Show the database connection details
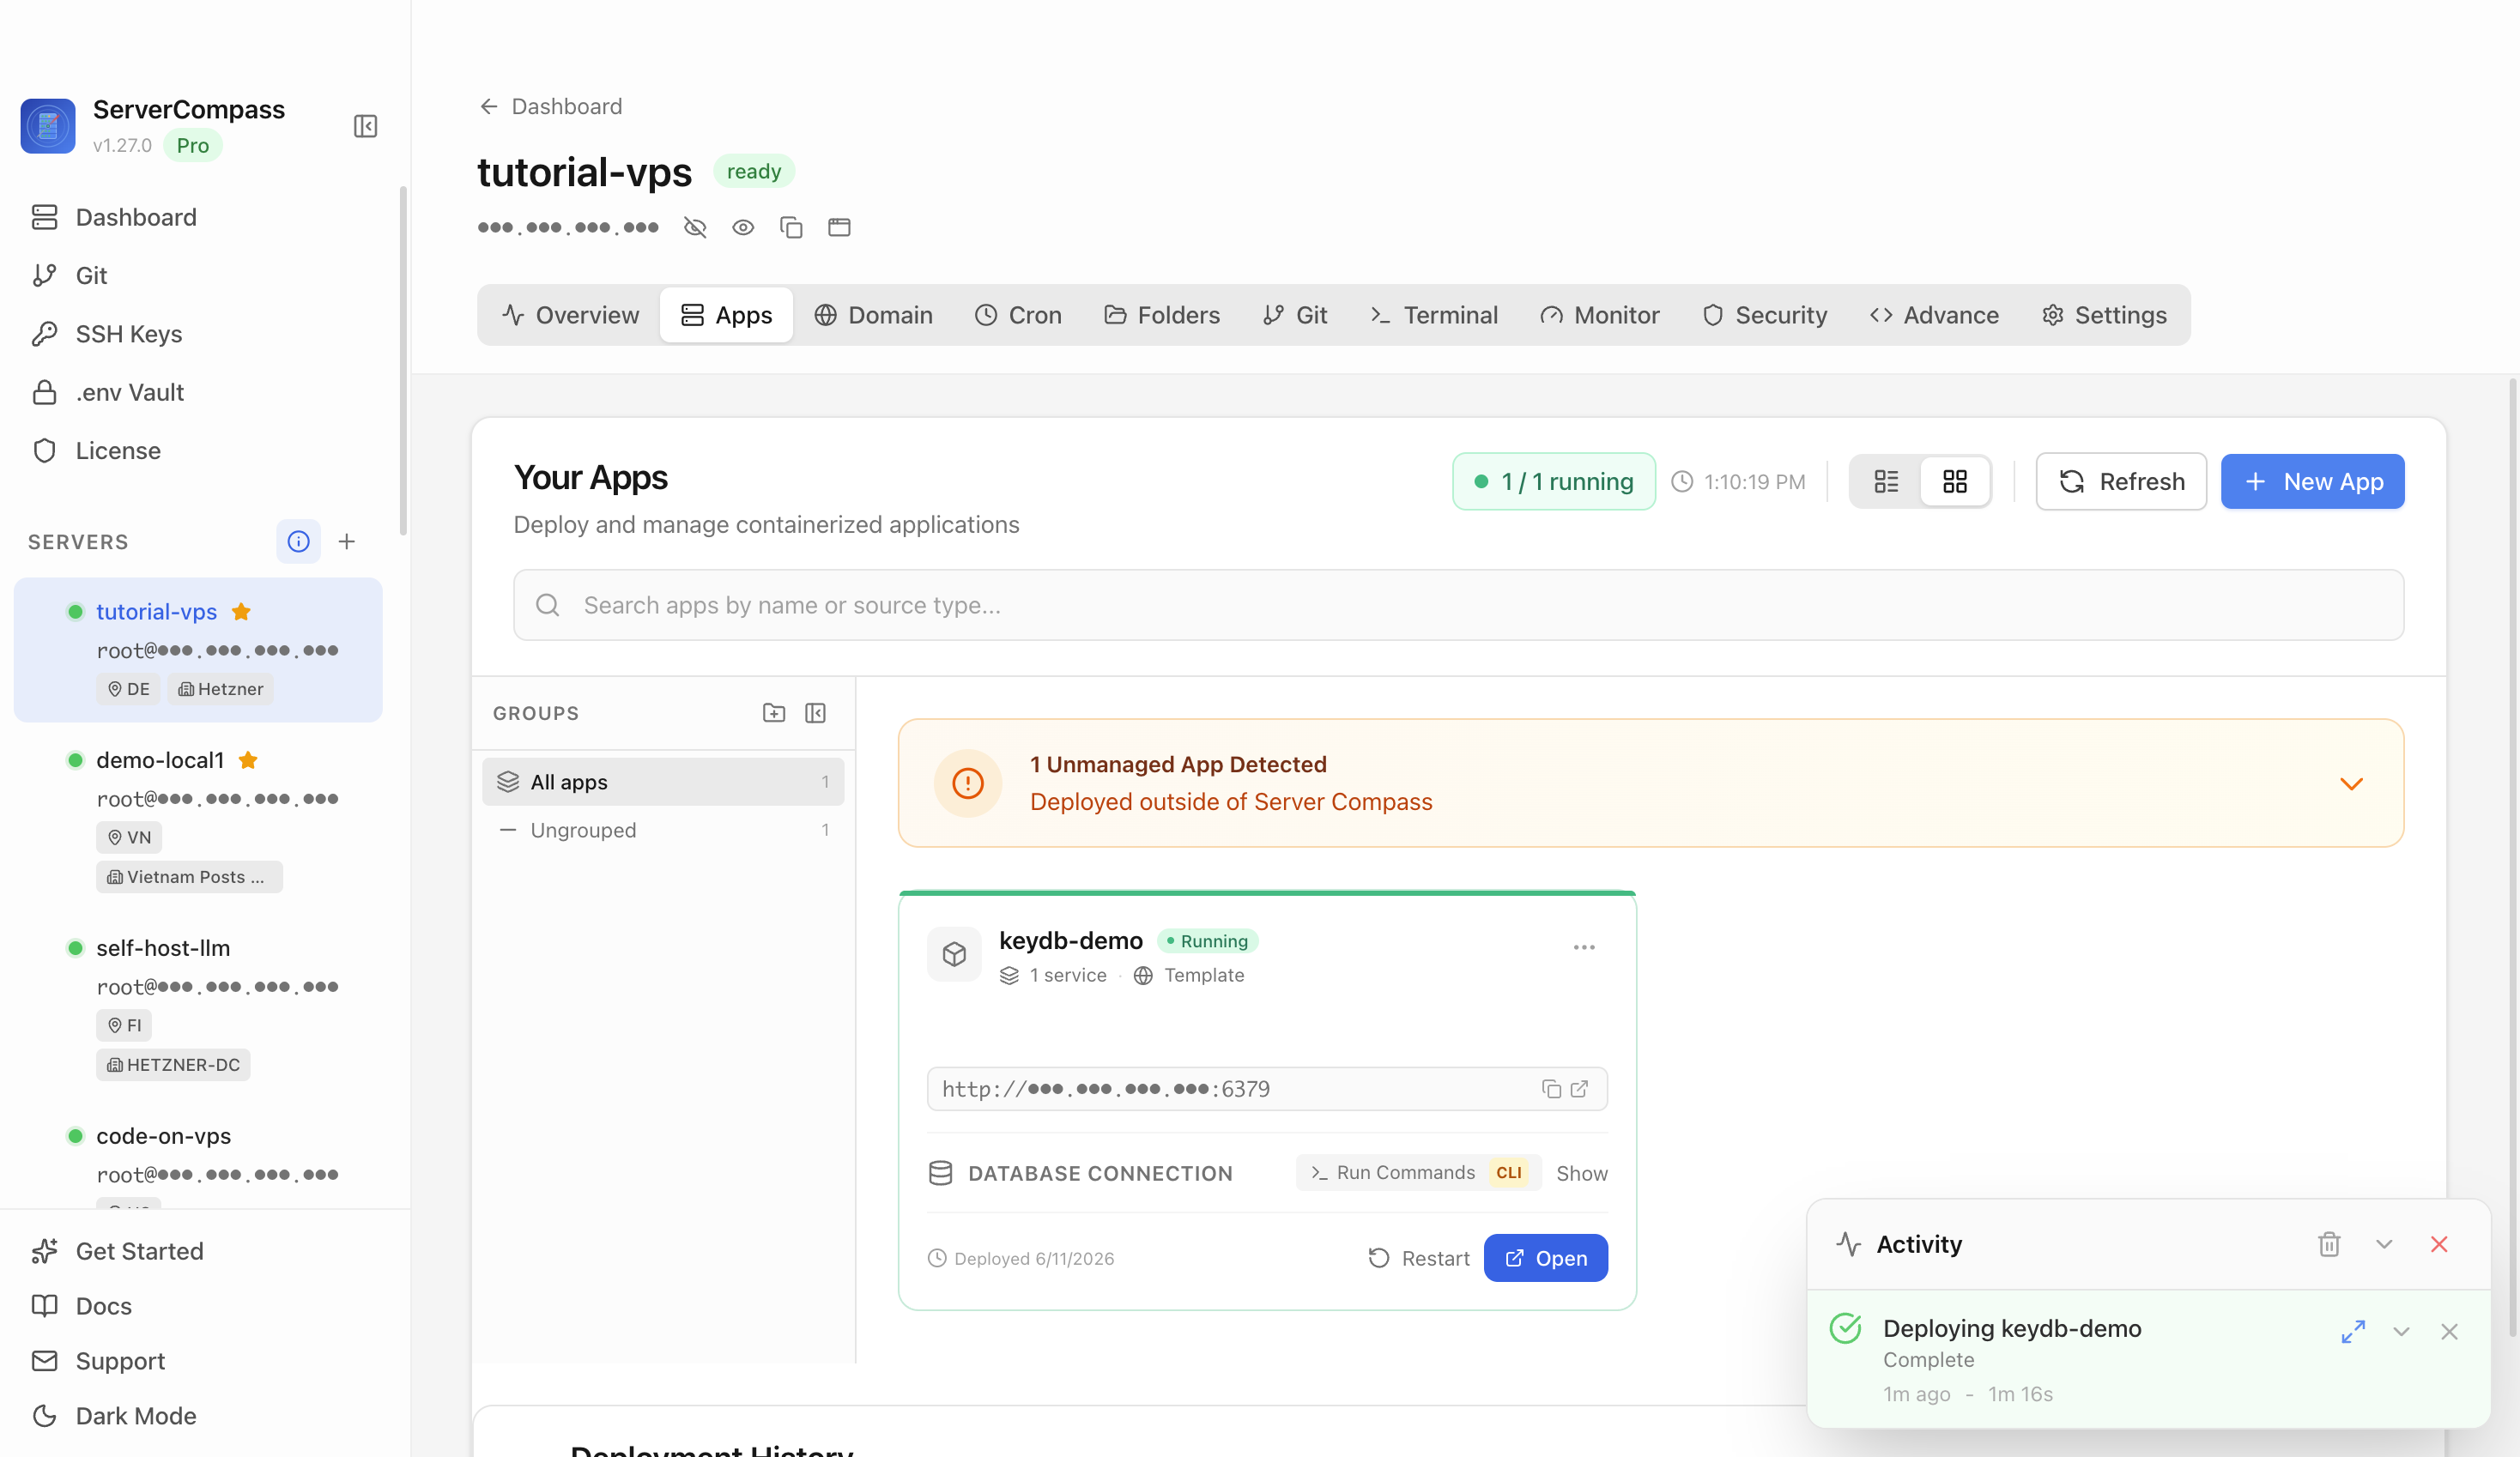The width and height of the screenshot is (2520, 1457). pos(1581,1173)
